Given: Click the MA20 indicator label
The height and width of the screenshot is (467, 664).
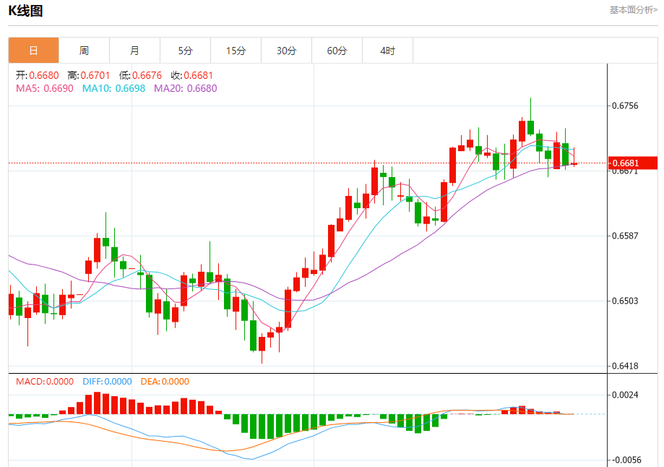Looking at the screenshot, I should (x=185, y=88).
